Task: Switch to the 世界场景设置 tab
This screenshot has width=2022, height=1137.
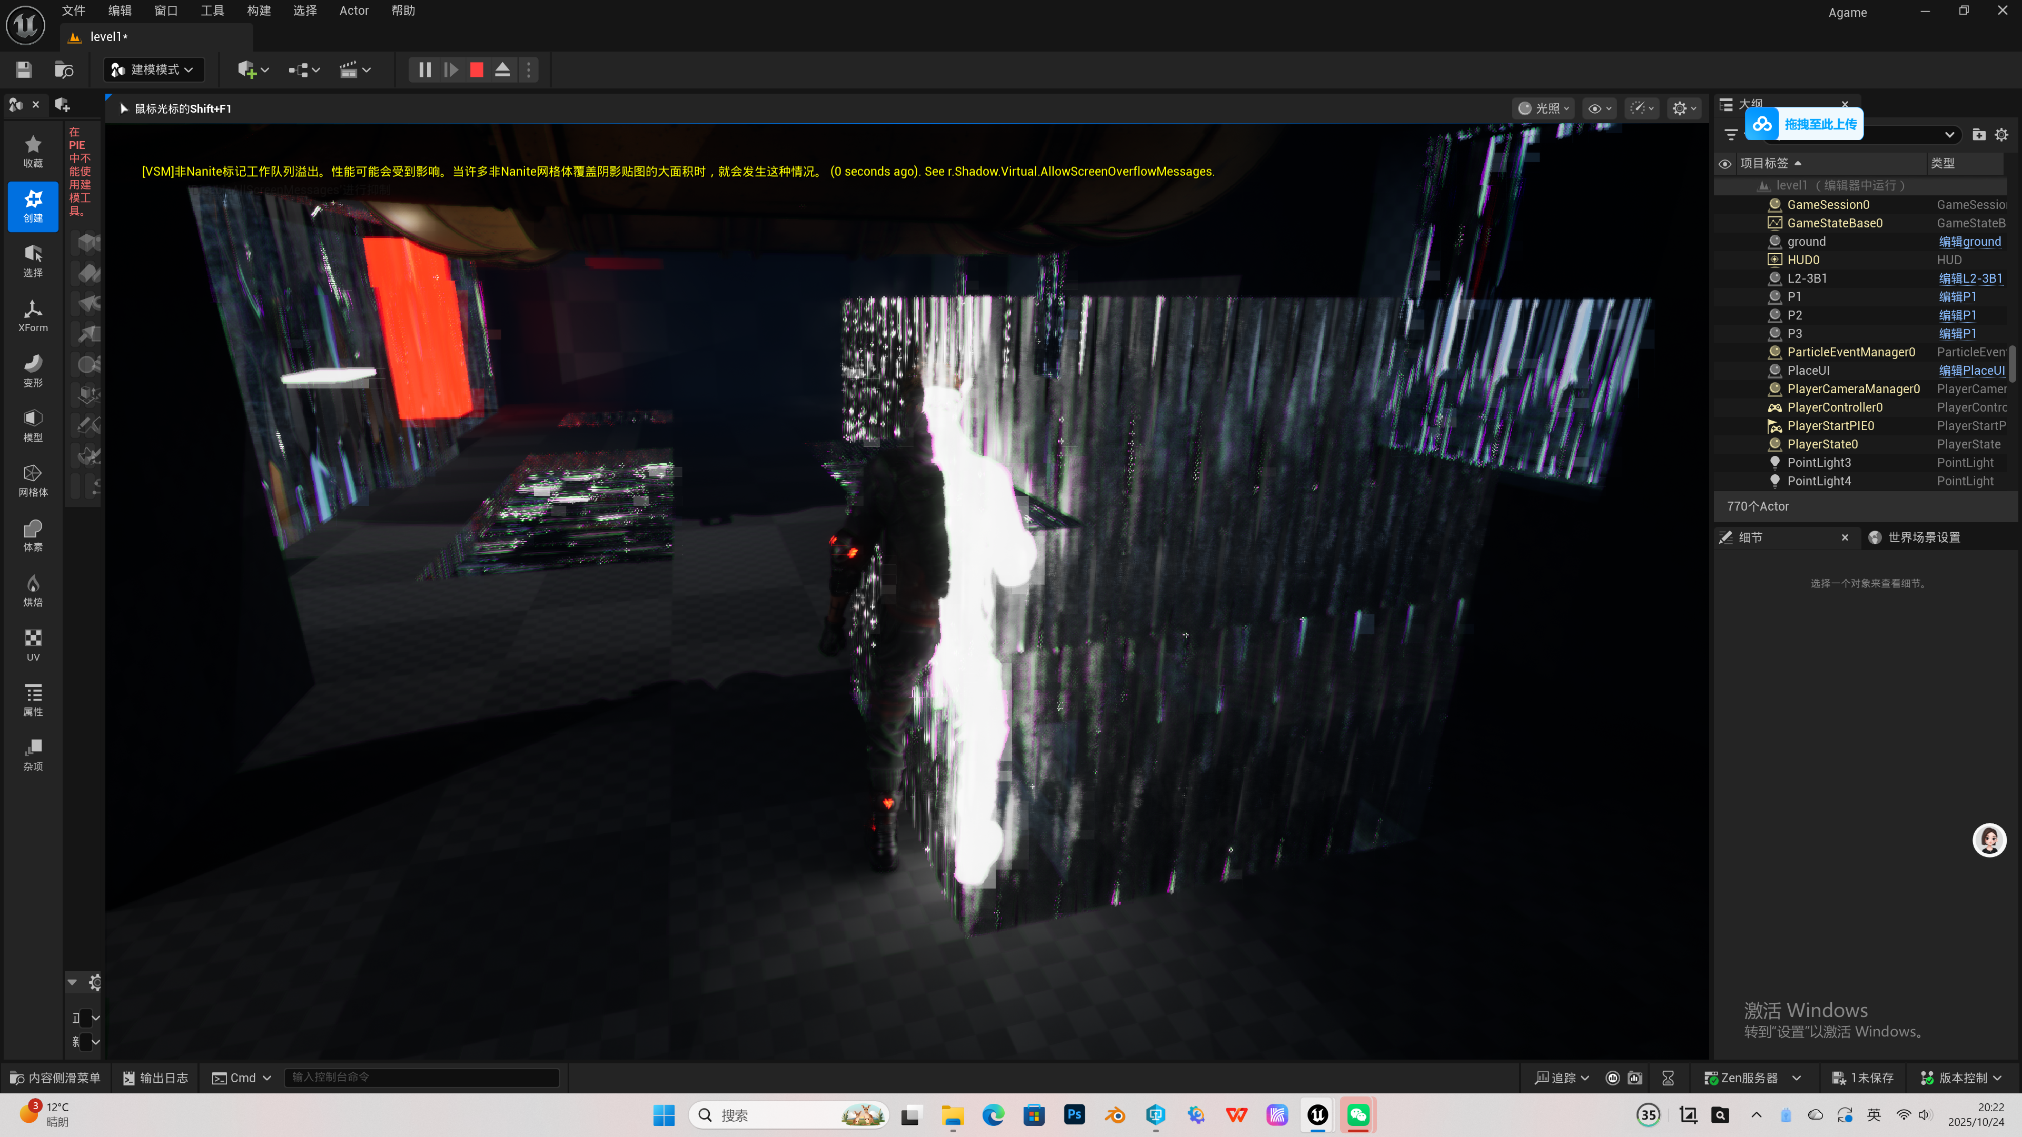Action: (x=1923, y=537)
